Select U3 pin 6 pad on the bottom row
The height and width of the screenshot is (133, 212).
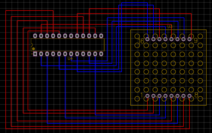[177, 96]
